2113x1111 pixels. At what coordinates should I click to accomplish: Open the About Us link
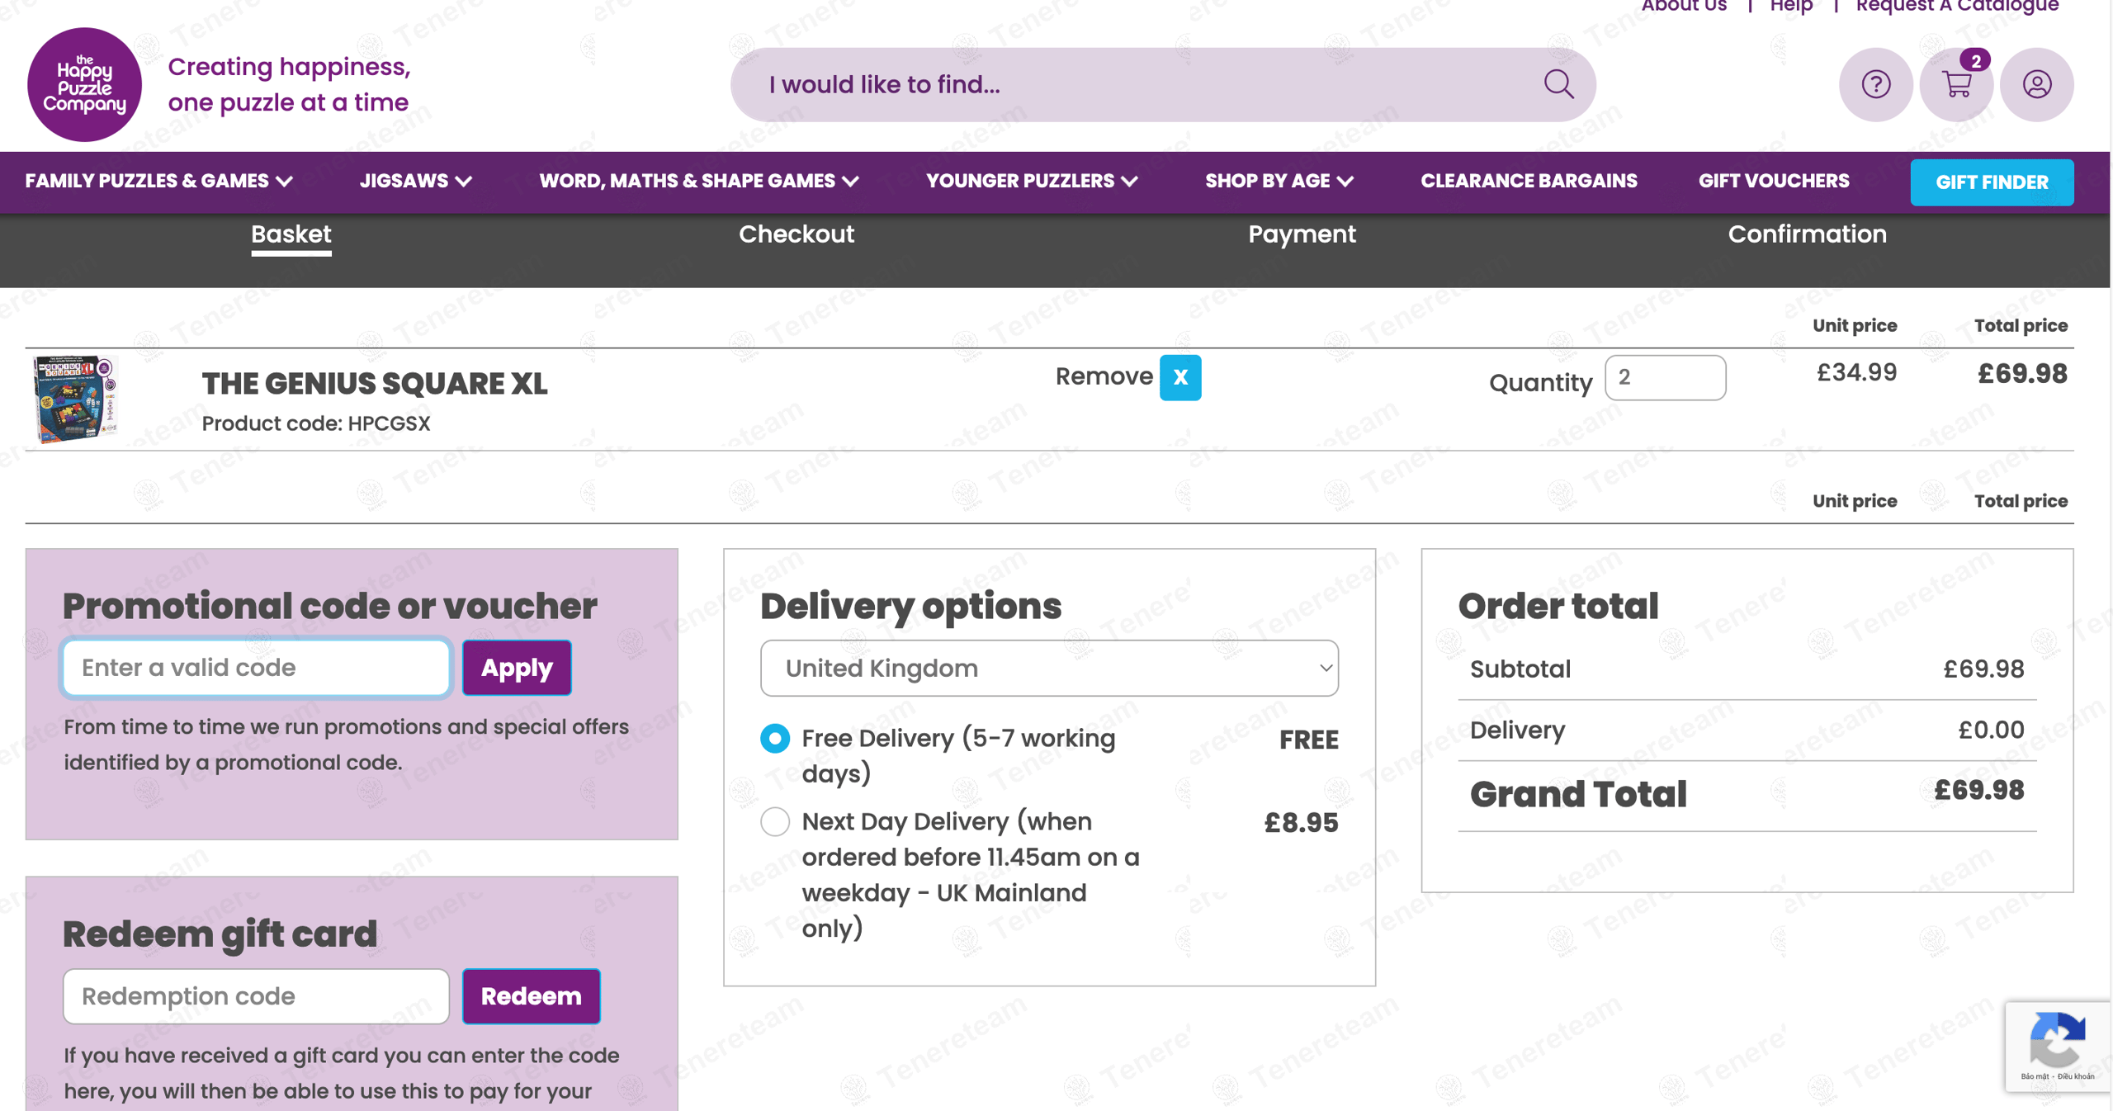coord(1684,7)
